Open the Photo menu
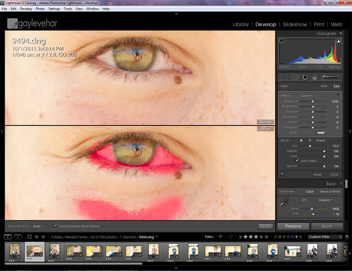Image resolution: width=352 pixels, height=271 pixels. [40, 8]
